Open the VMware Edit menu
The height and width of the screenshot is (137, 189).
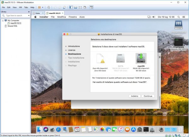click(x=9, y=7)
